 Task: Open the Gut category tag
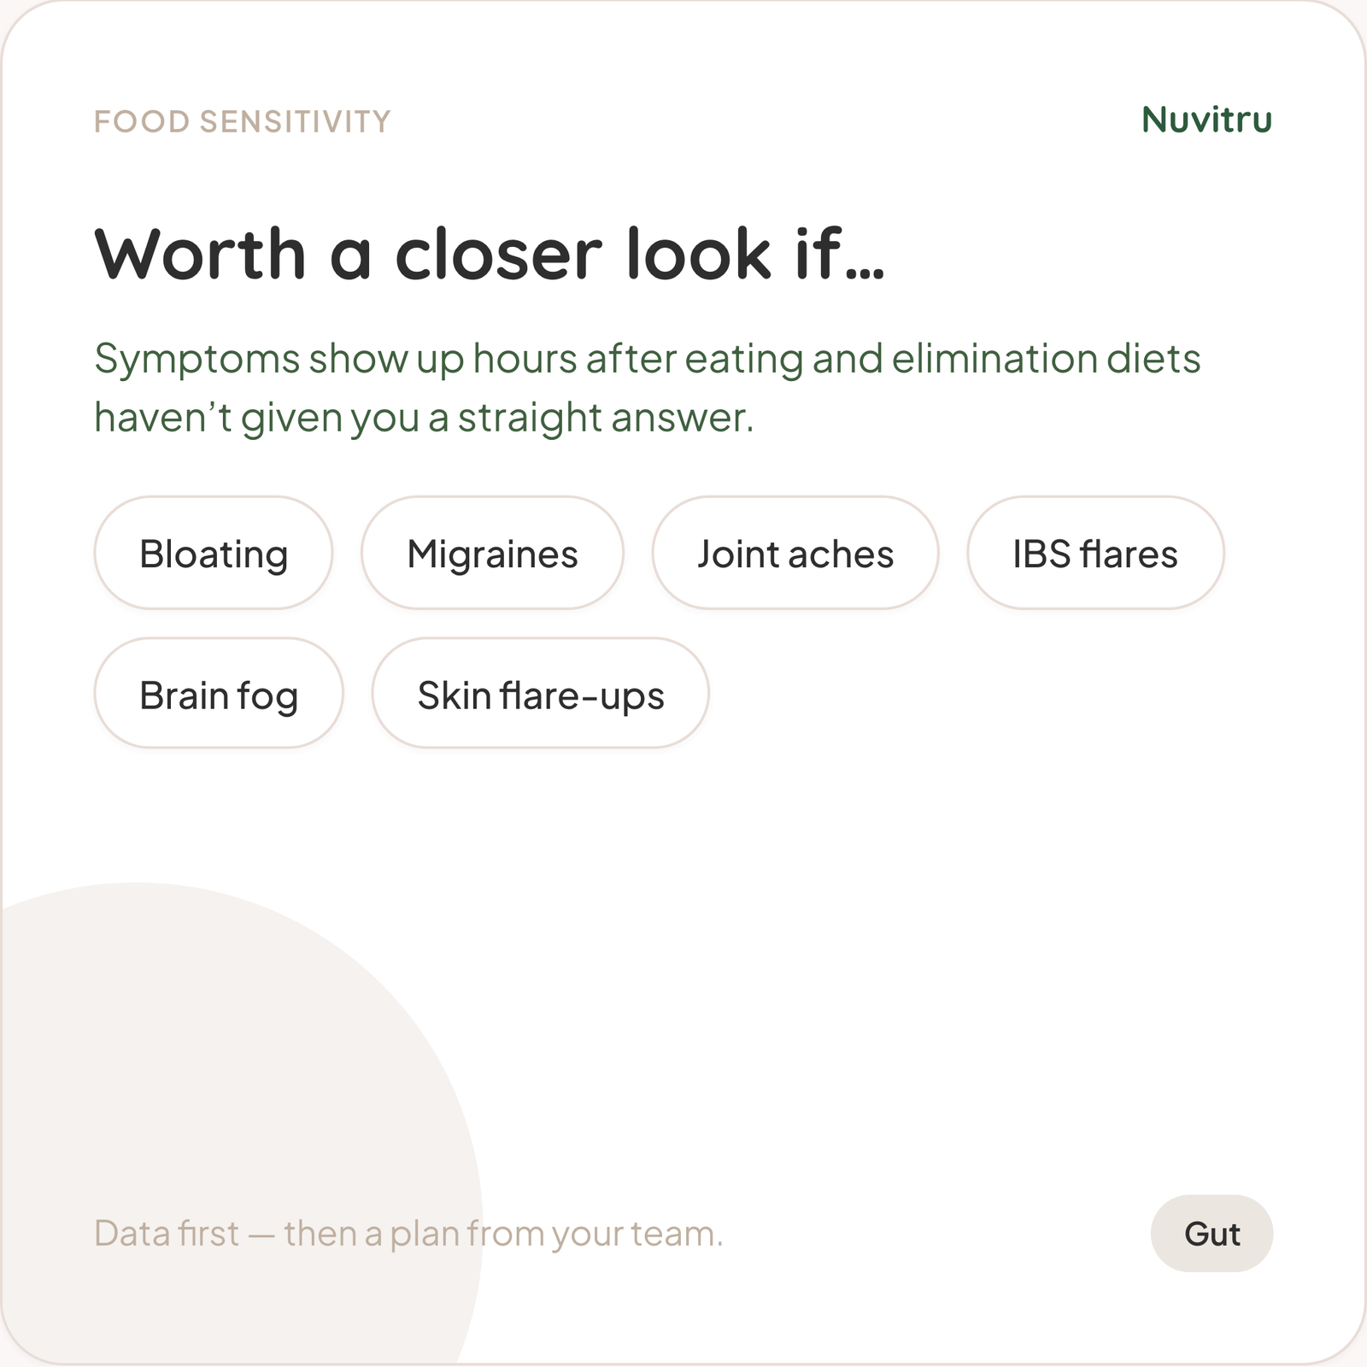click(1212, 1233)
